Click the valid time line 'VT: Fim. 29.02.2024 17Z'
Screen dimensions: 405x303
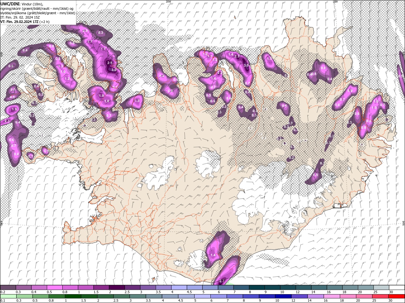pos(20,22)
